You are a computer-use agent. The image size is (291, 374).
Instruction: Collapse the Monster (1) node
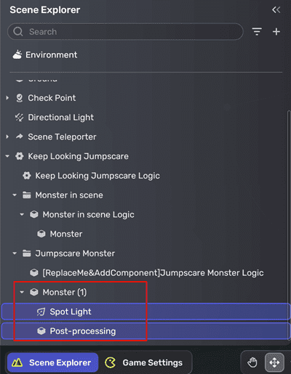tap(22, 292)
